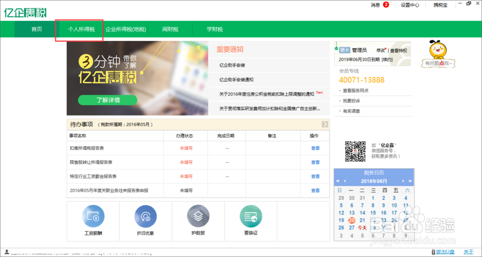The image size is (482, 257).
Task: Click the user icon in the status bar
Action: coord(6,252)
